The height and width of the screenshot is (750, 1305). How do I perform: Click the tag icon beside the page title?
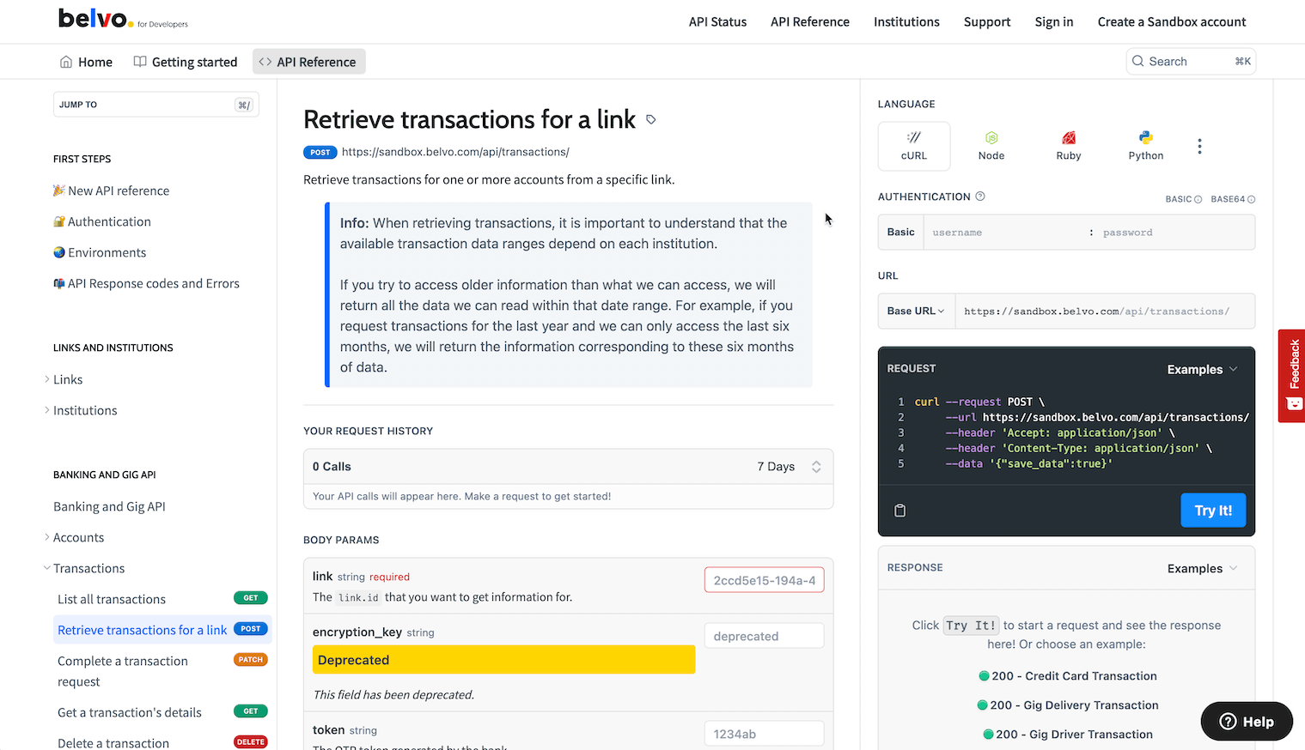[651, 120]
